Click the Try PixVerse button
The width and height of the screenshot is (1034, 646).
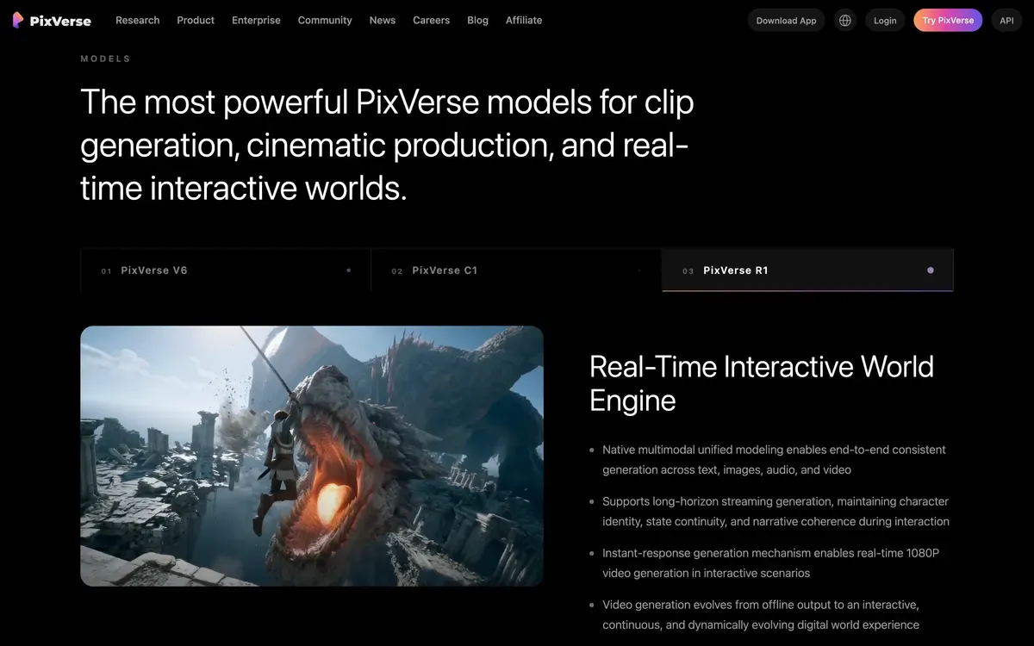click(x=948, y=20)
